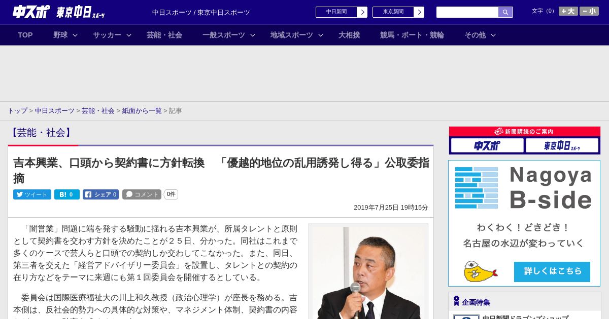The width and height of the screenshot is (609, 319).
Task: Click the 企画特集 section heading
Action: tap(476, 302)
